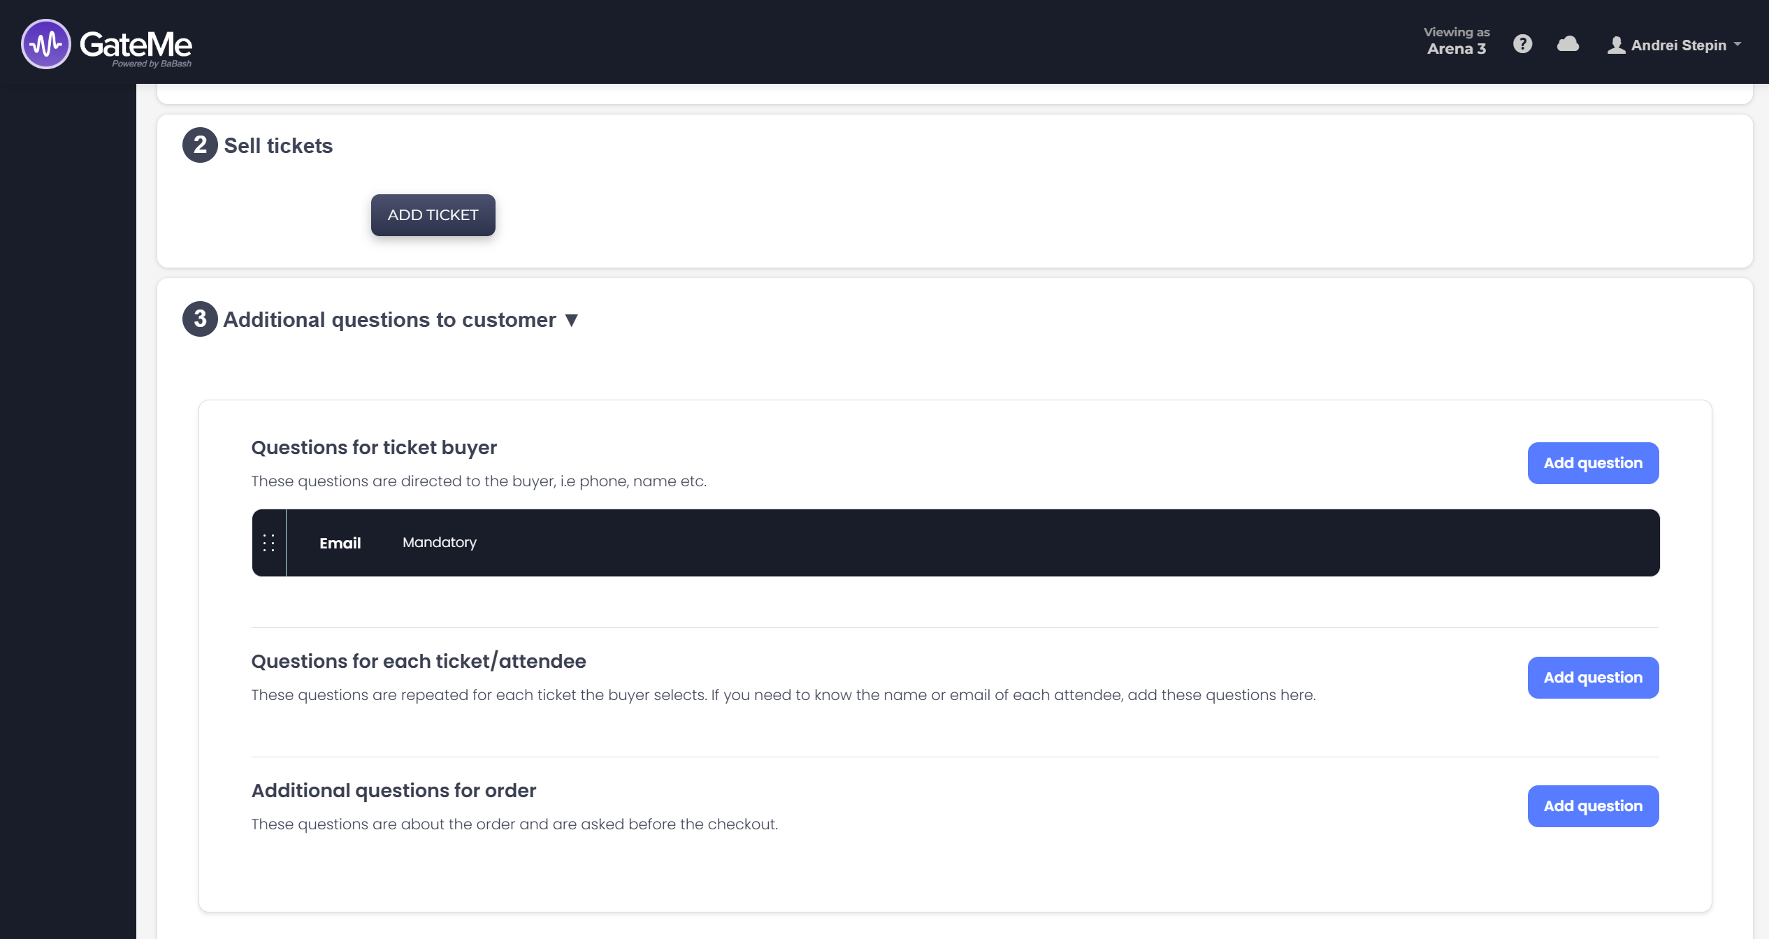Add question under Additional questions for order

[1592, 806]
